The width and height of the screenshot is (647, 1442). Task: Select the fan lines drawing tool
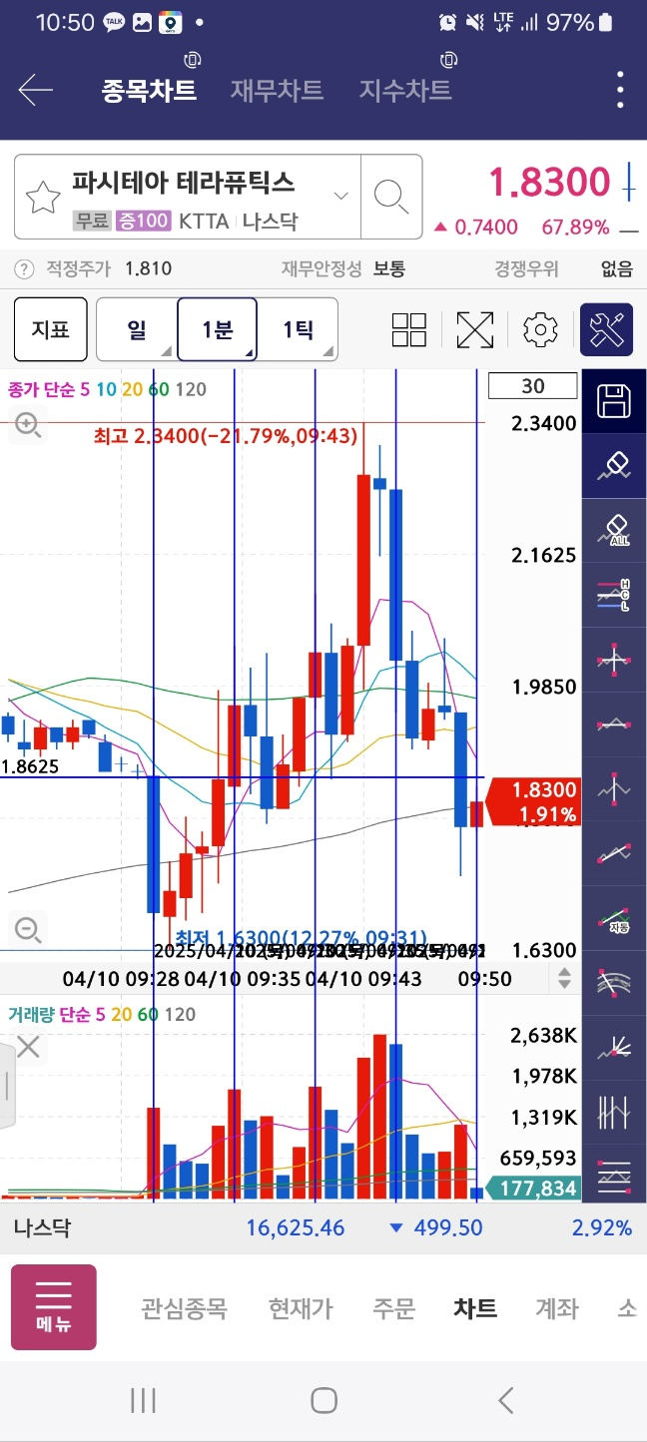point(613,1047)
